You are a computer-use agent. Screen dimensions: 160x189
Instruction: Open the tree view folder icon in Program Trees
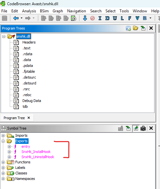pos(136,28)
